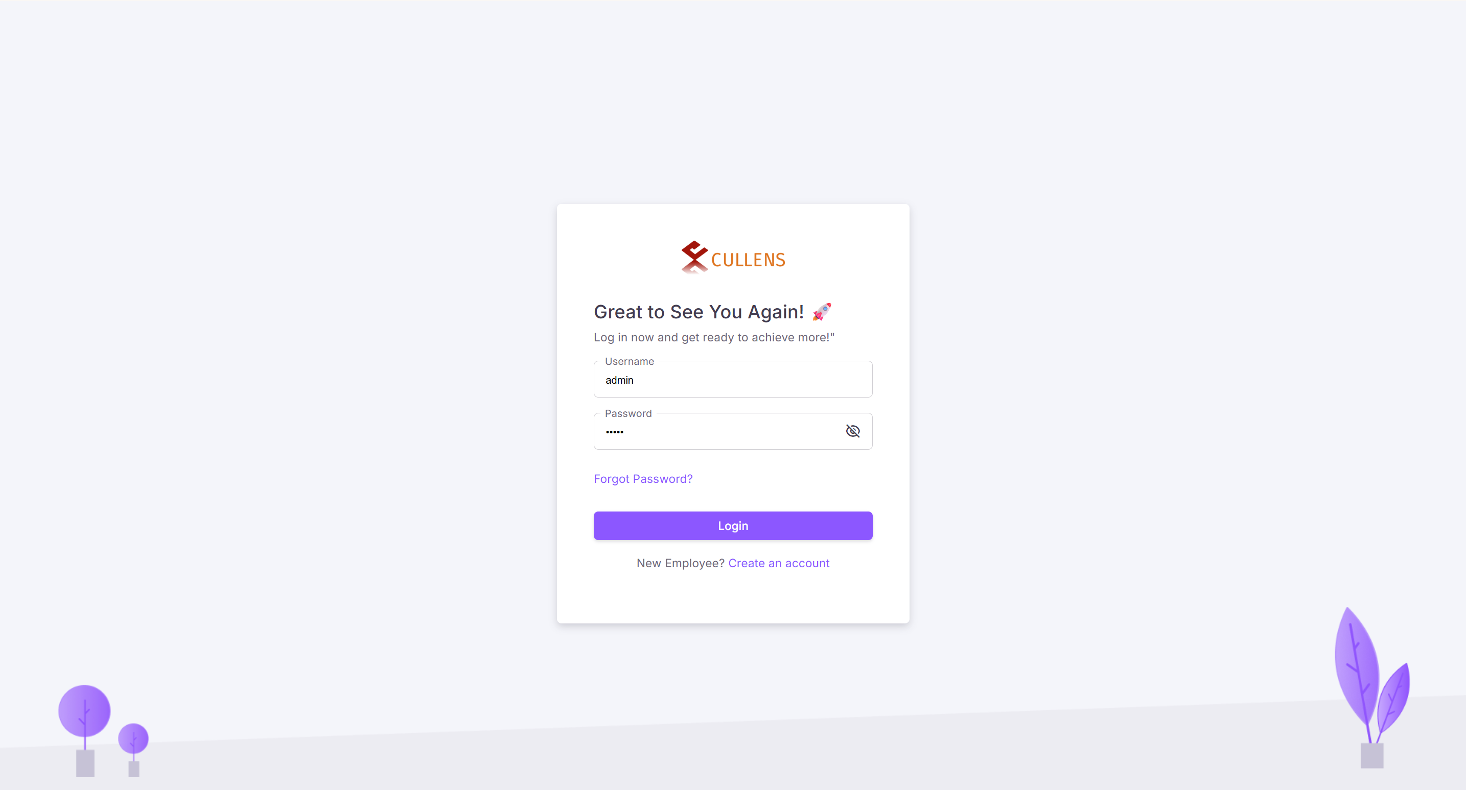1466x790 pixels.
Task: Click the 'Great to See You Again!' heading
Action: (699, 312)
